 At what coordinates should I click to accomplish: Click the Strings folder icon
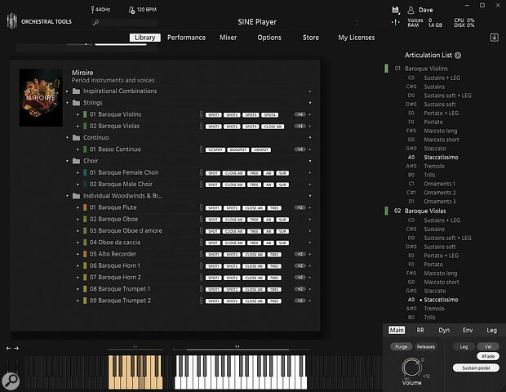76,103
